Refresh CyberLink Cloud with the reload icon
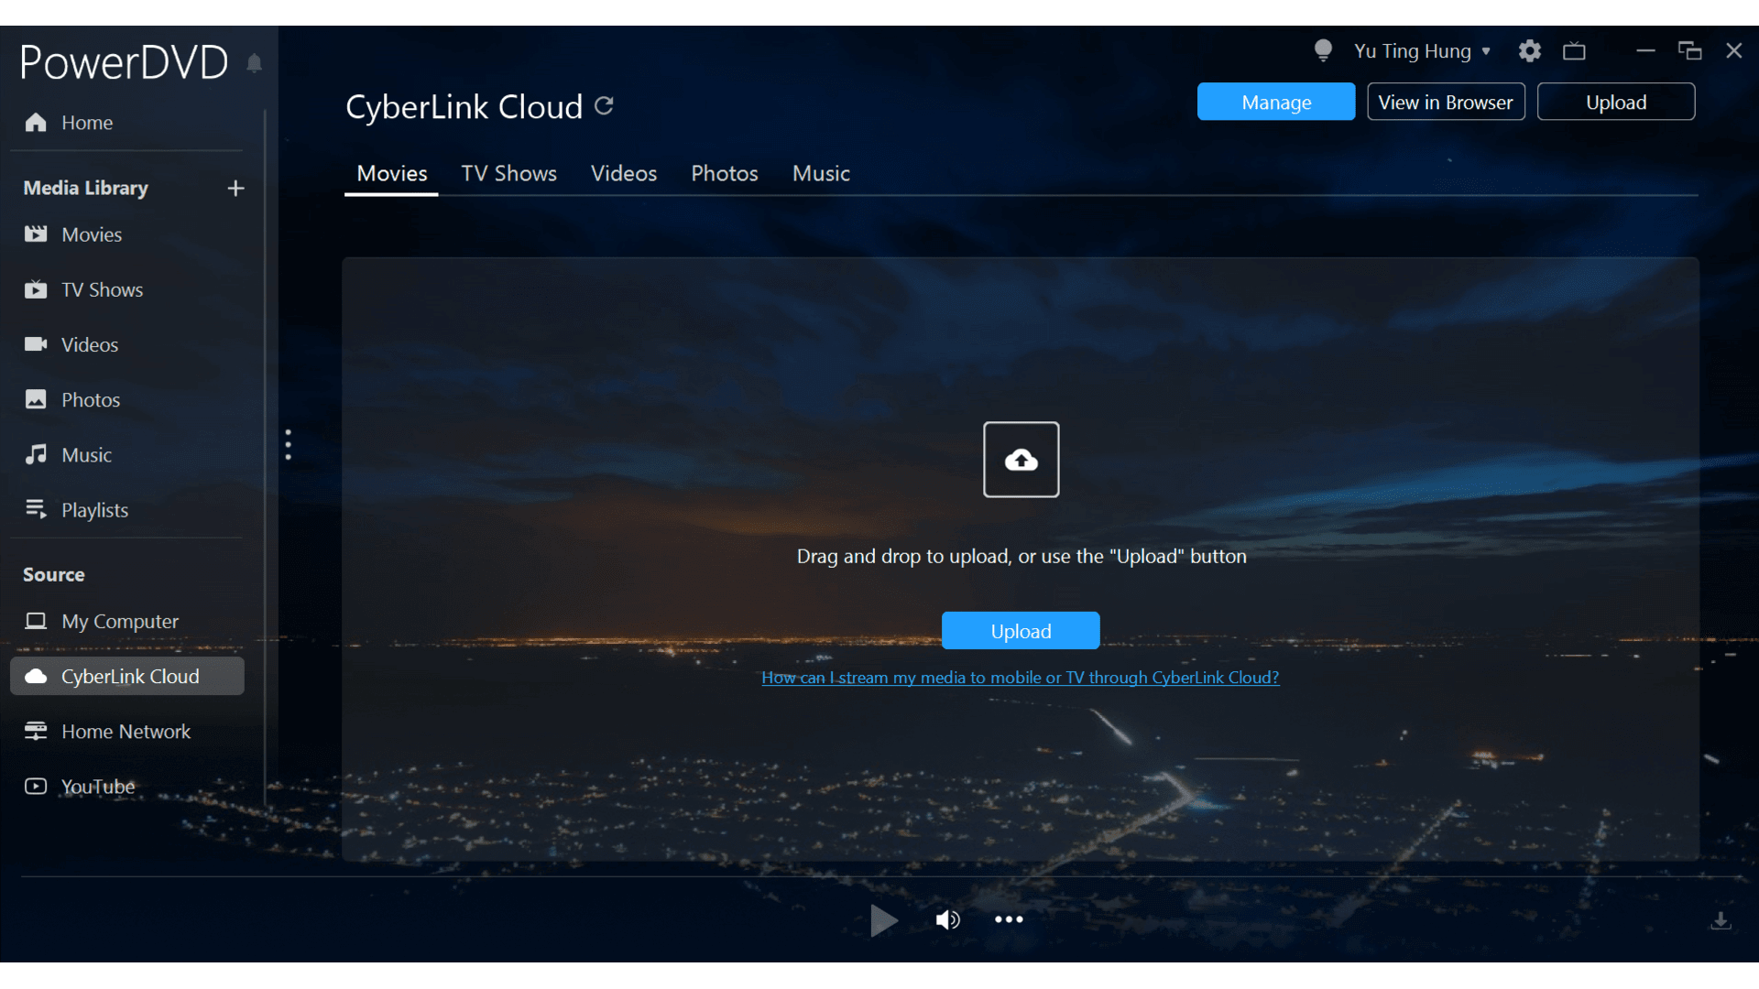Screen dimensions: 1759x989 604,106
